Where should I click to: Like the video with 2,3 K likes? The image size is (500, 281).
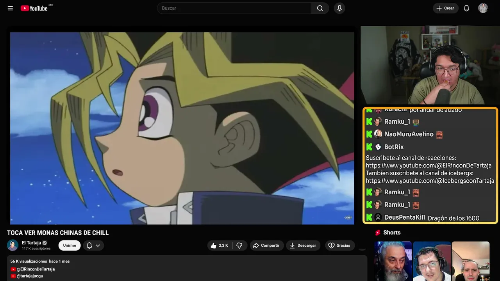(x=220, y=245)
